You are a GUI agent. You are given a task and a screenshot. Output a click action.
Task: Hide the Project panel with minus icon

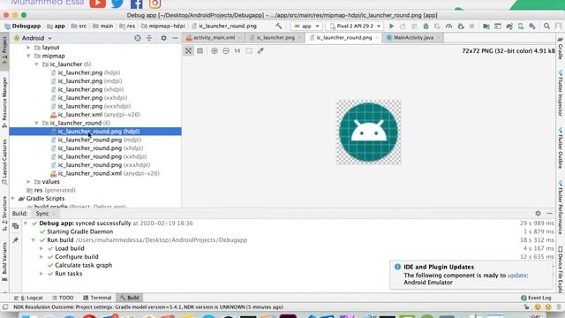175,38
